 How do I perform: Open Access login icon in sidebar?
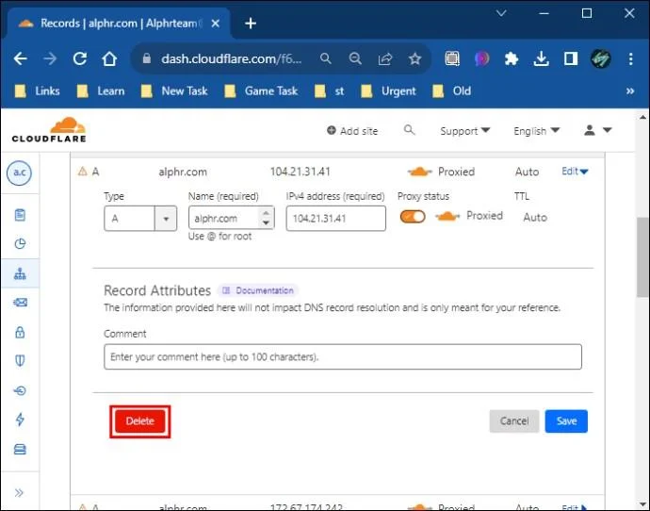[20, 390]
